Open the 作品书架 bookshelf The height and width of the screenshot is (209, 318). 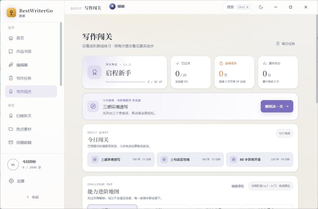31,52
